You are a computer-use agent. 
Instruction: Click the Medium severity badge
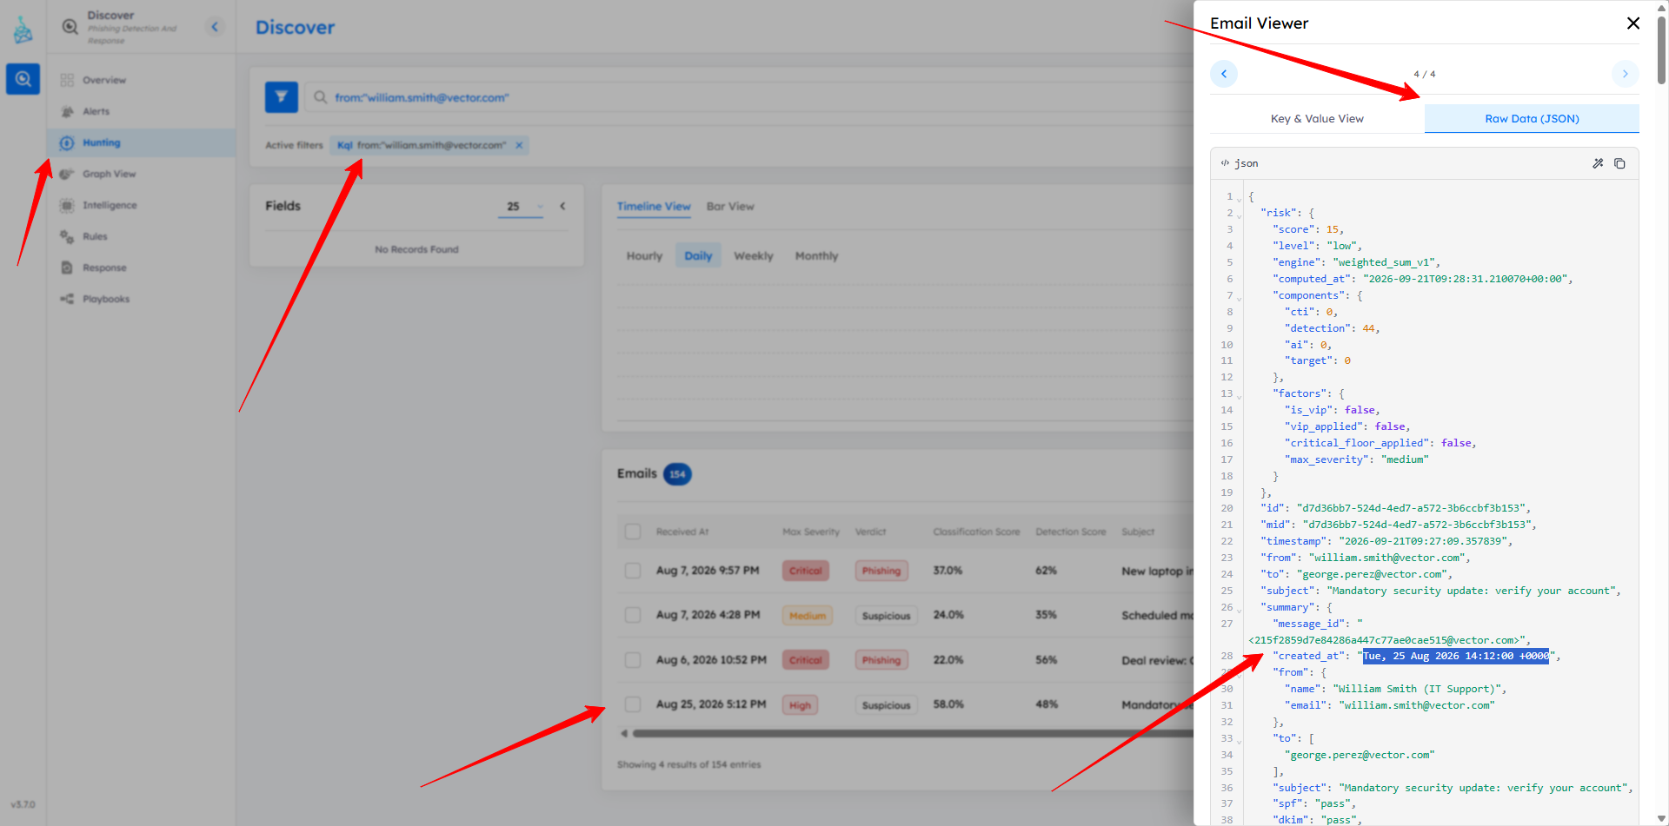click(x=808, y=616)
